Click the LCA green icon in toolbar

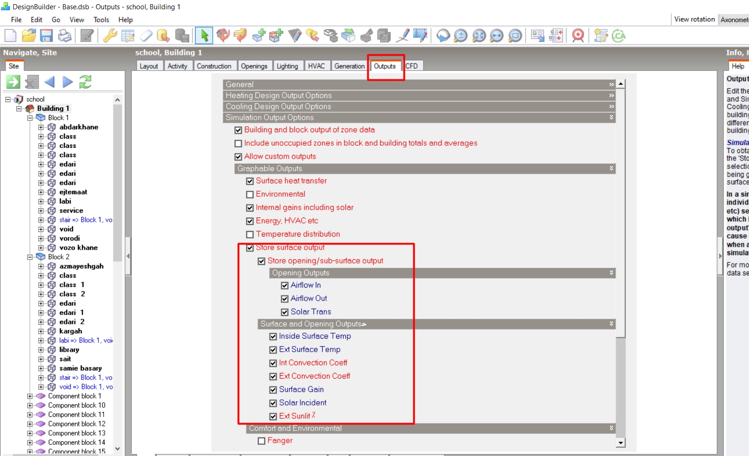click(619, 36)
